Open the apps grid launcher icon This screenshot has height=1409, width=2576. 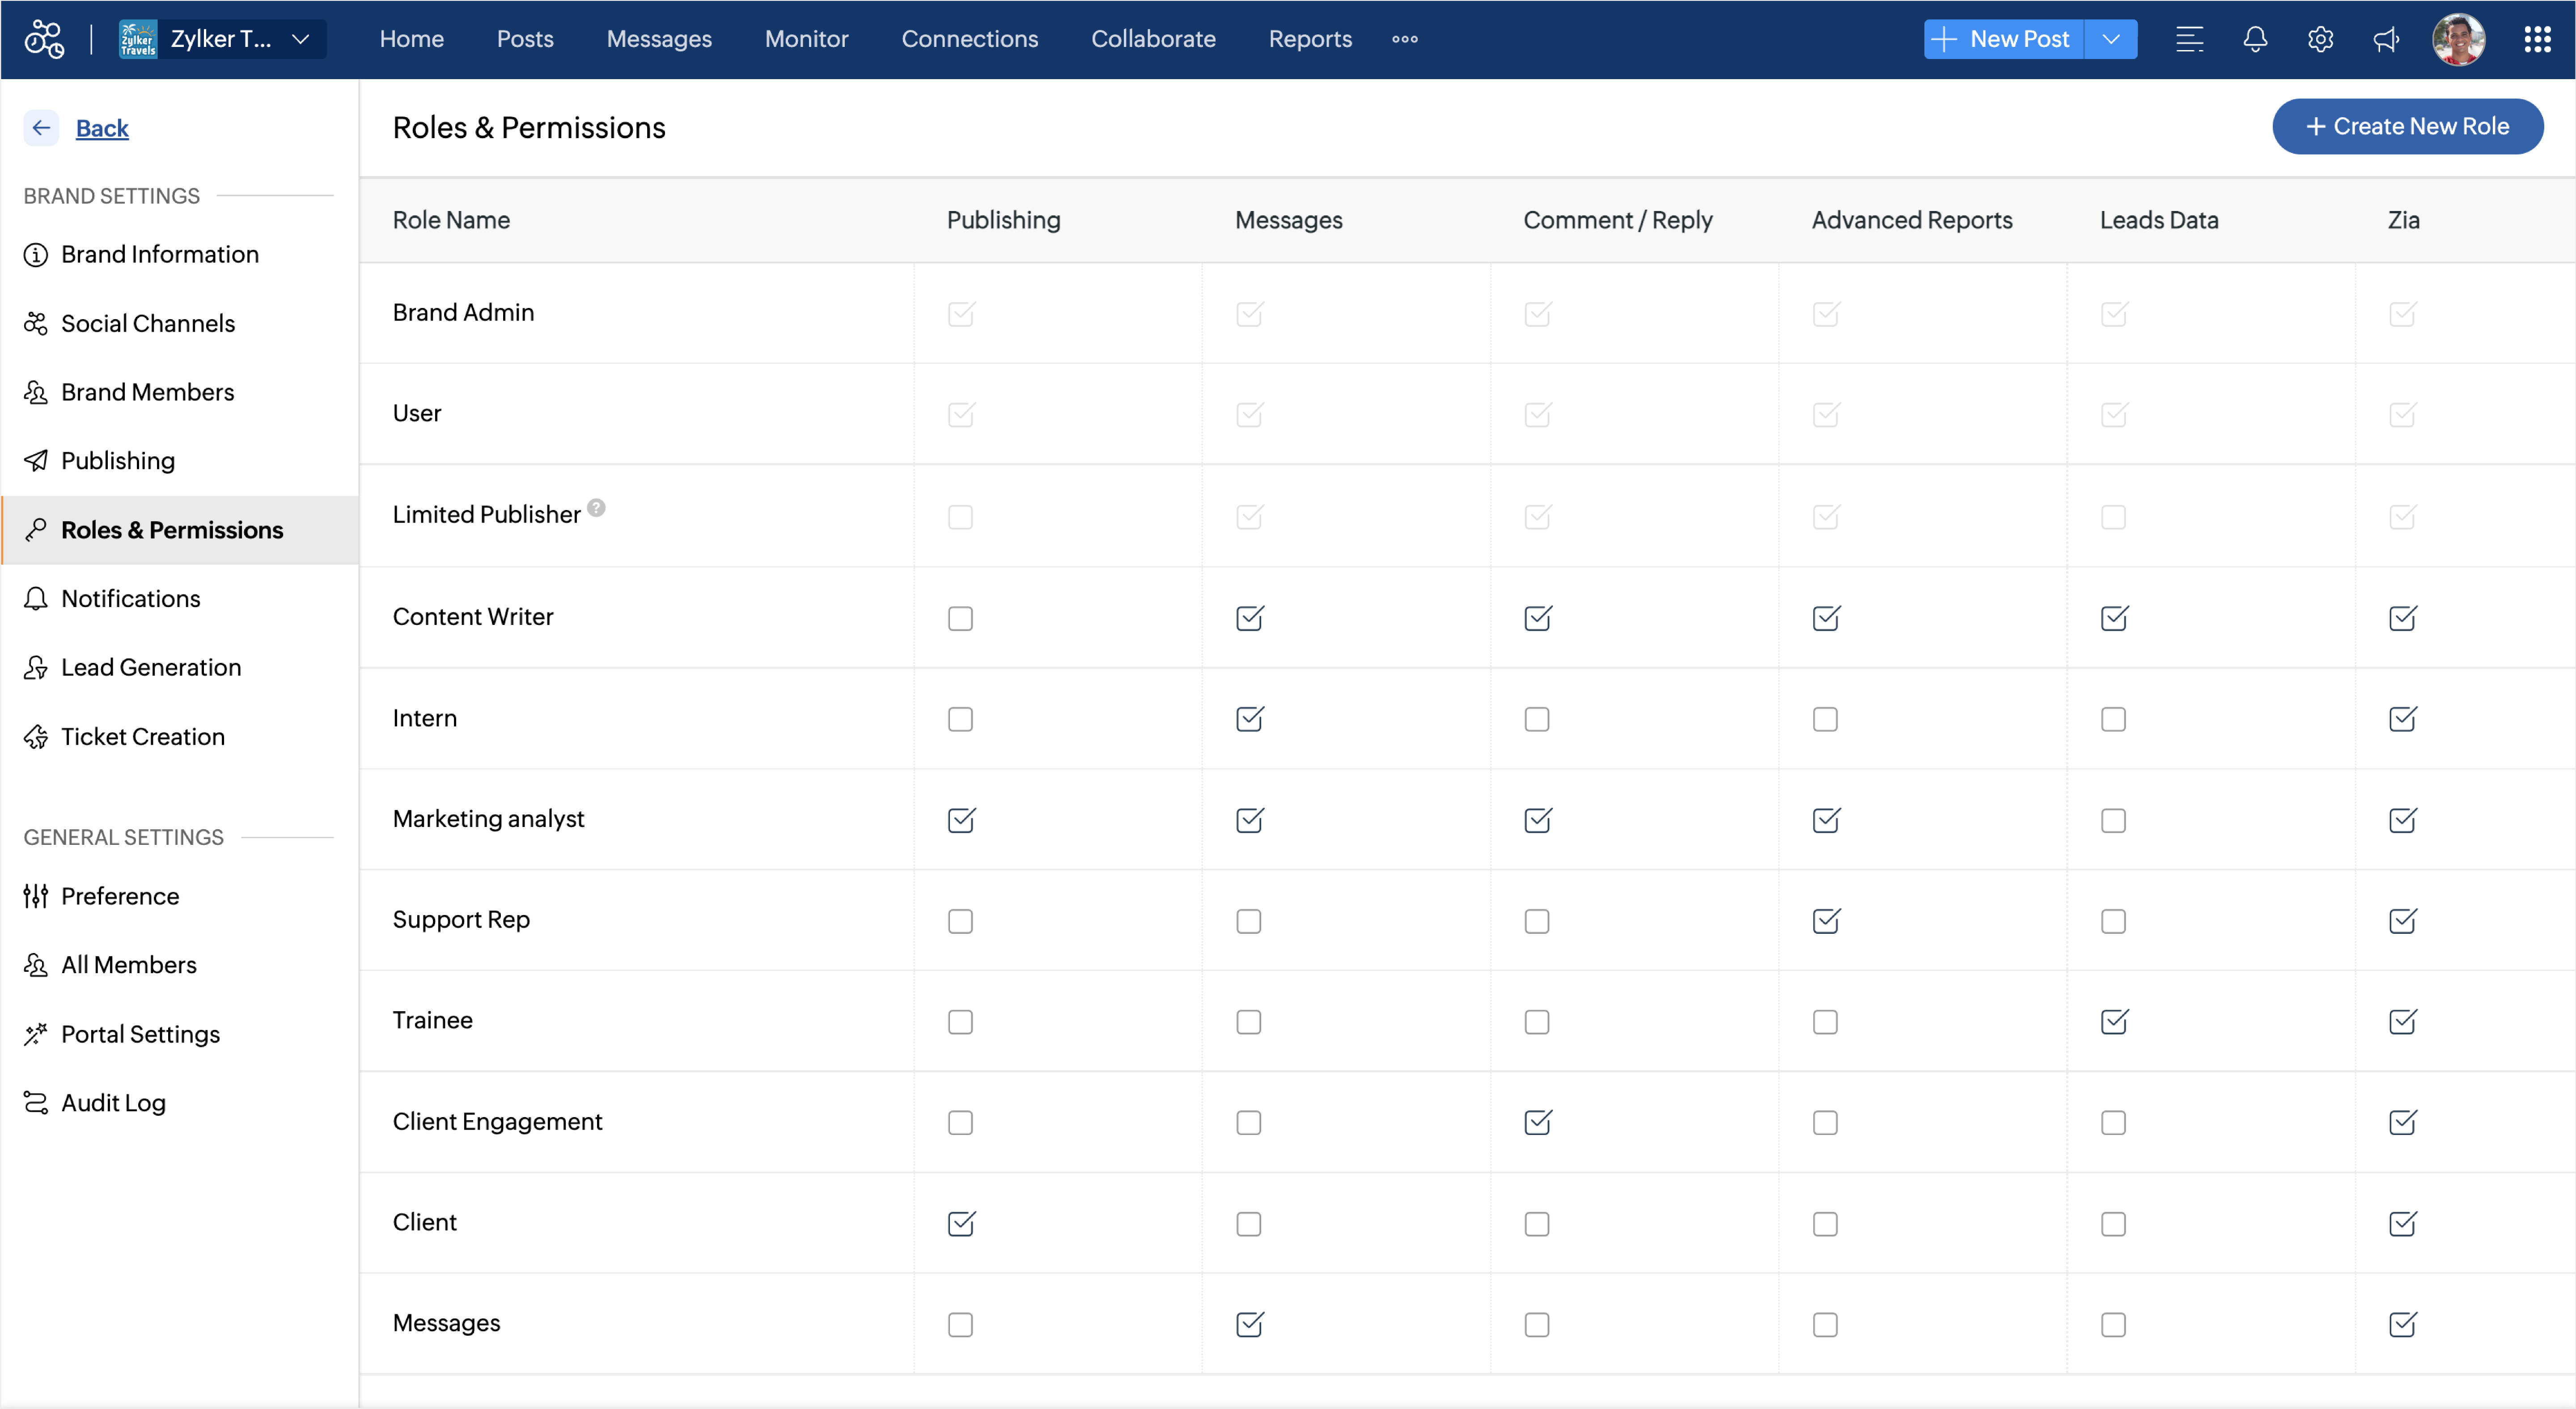coord(2537,39)
